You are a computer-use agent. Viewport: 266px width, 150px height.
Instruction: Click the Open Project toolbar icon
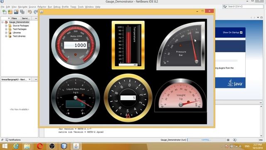pyautogui.click(x=16, y=12)
